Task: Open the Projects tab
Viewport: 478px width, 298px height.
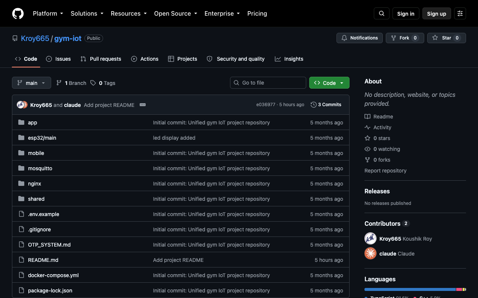Action: pos(183,59)
